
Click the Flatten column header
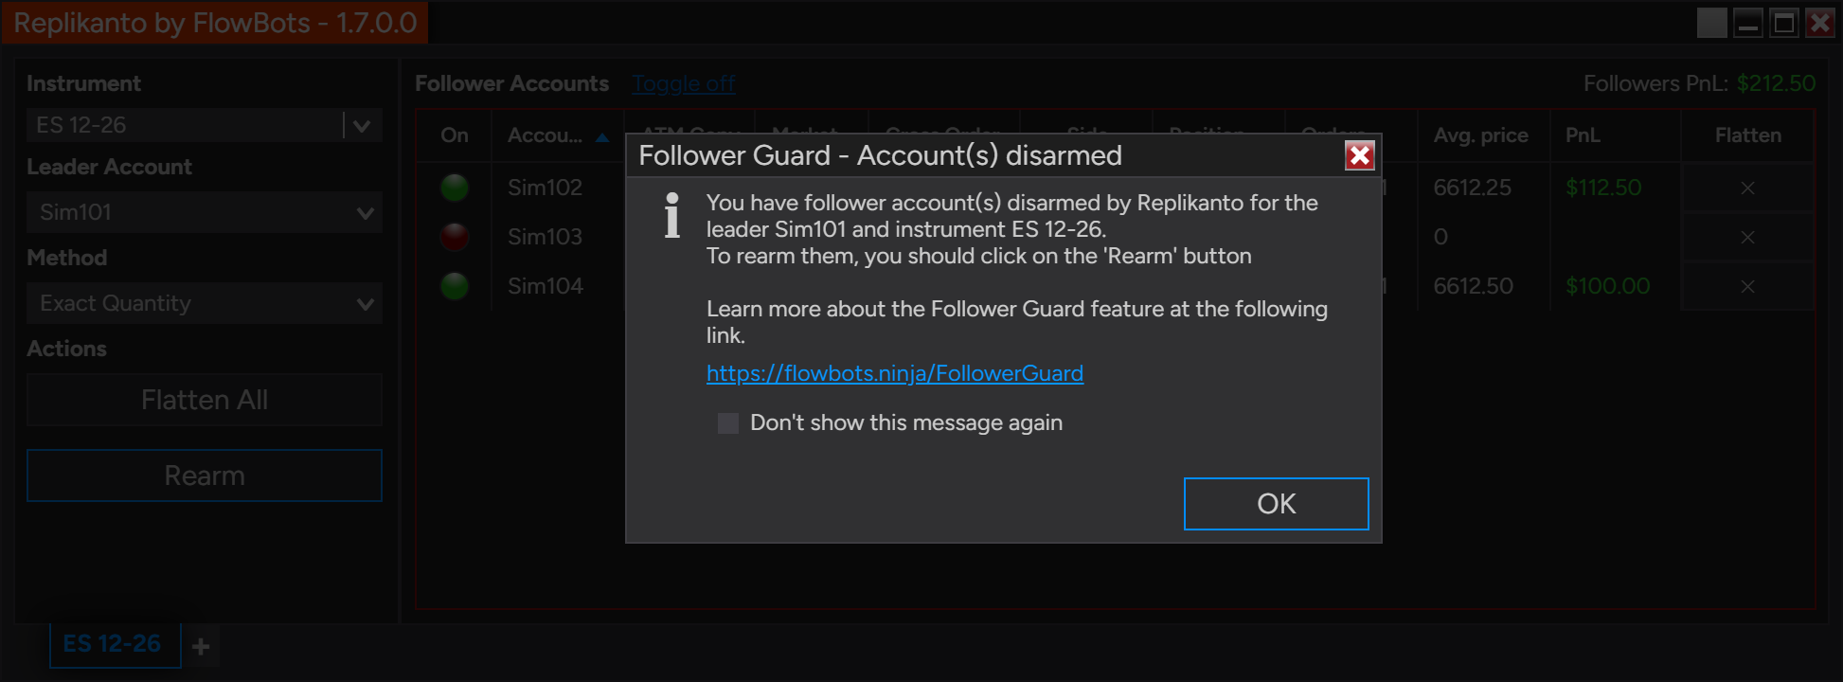click(x=1747, y=135)
